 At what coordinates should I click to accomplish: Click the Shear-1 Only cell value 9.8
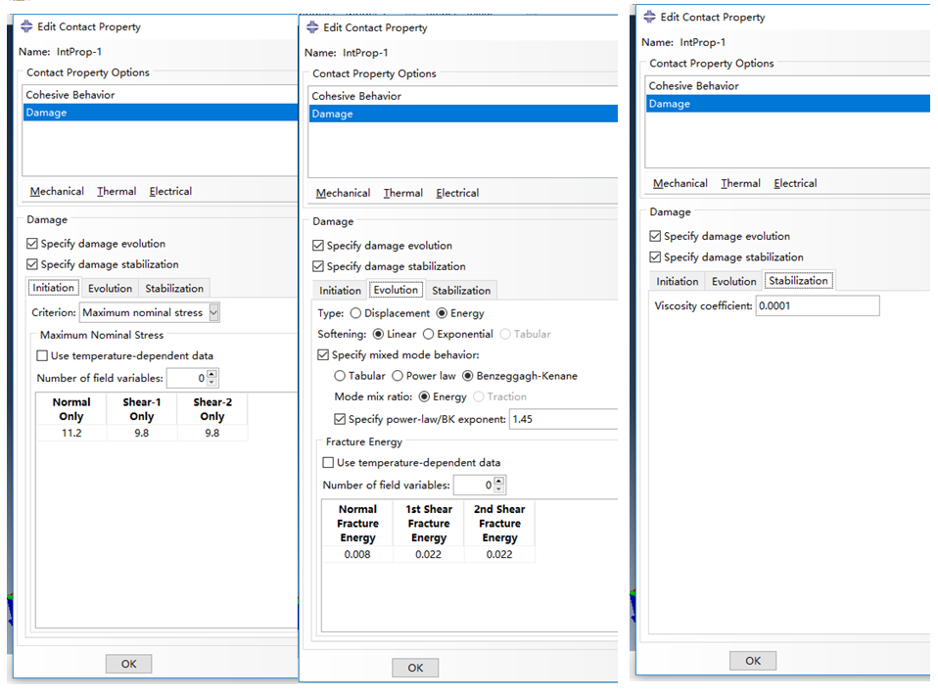click(x=142, y=433)
